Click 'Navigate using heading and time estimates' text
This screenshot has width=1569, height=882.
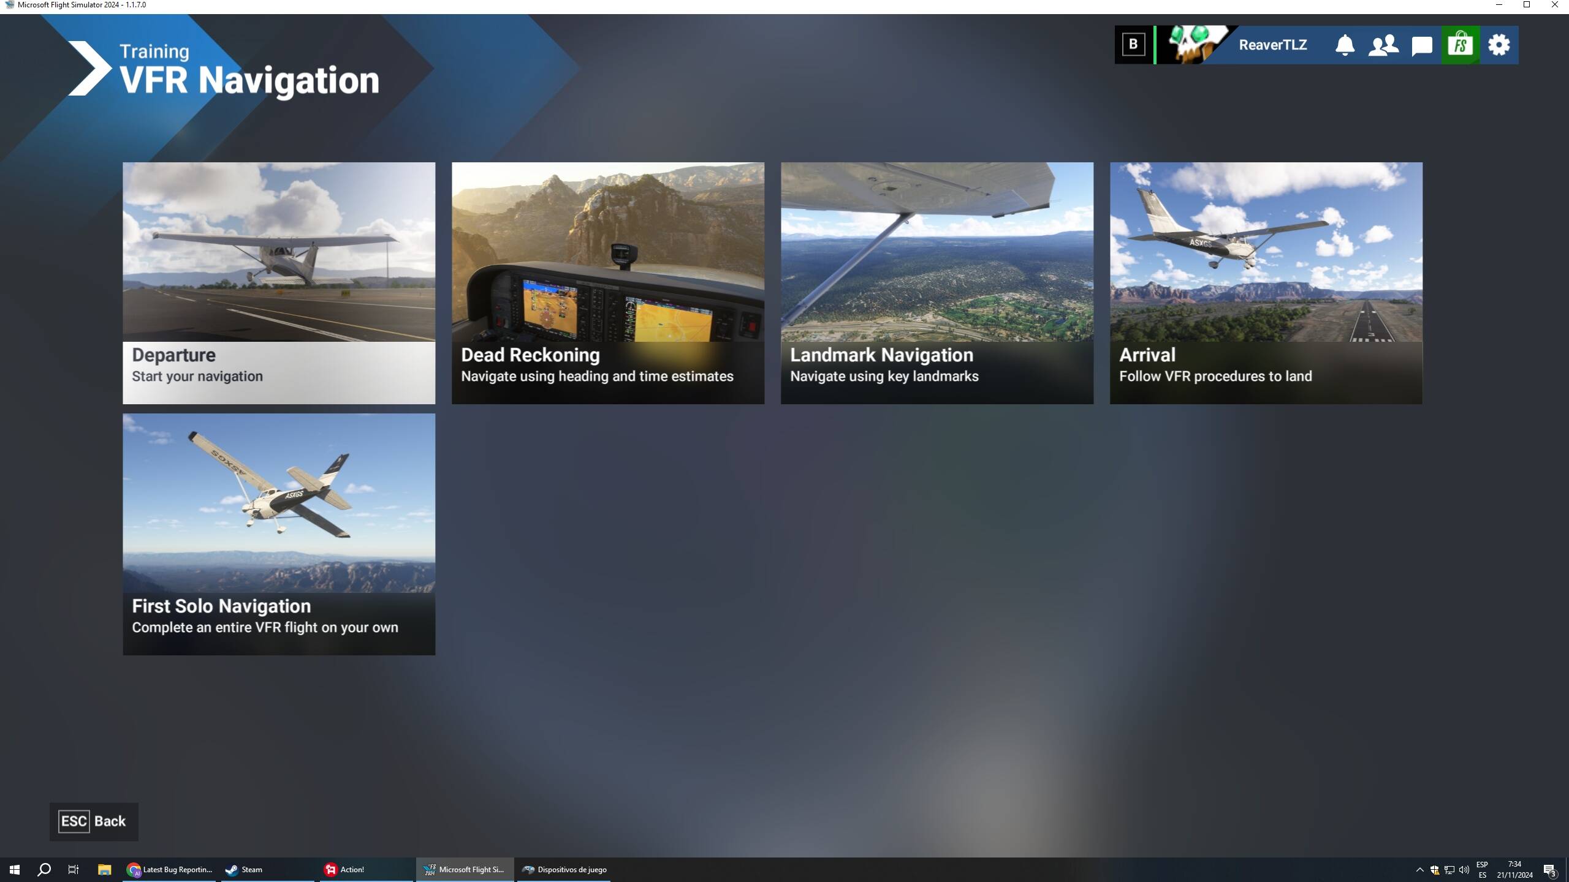pyautogui.click(x=597, y=376)
